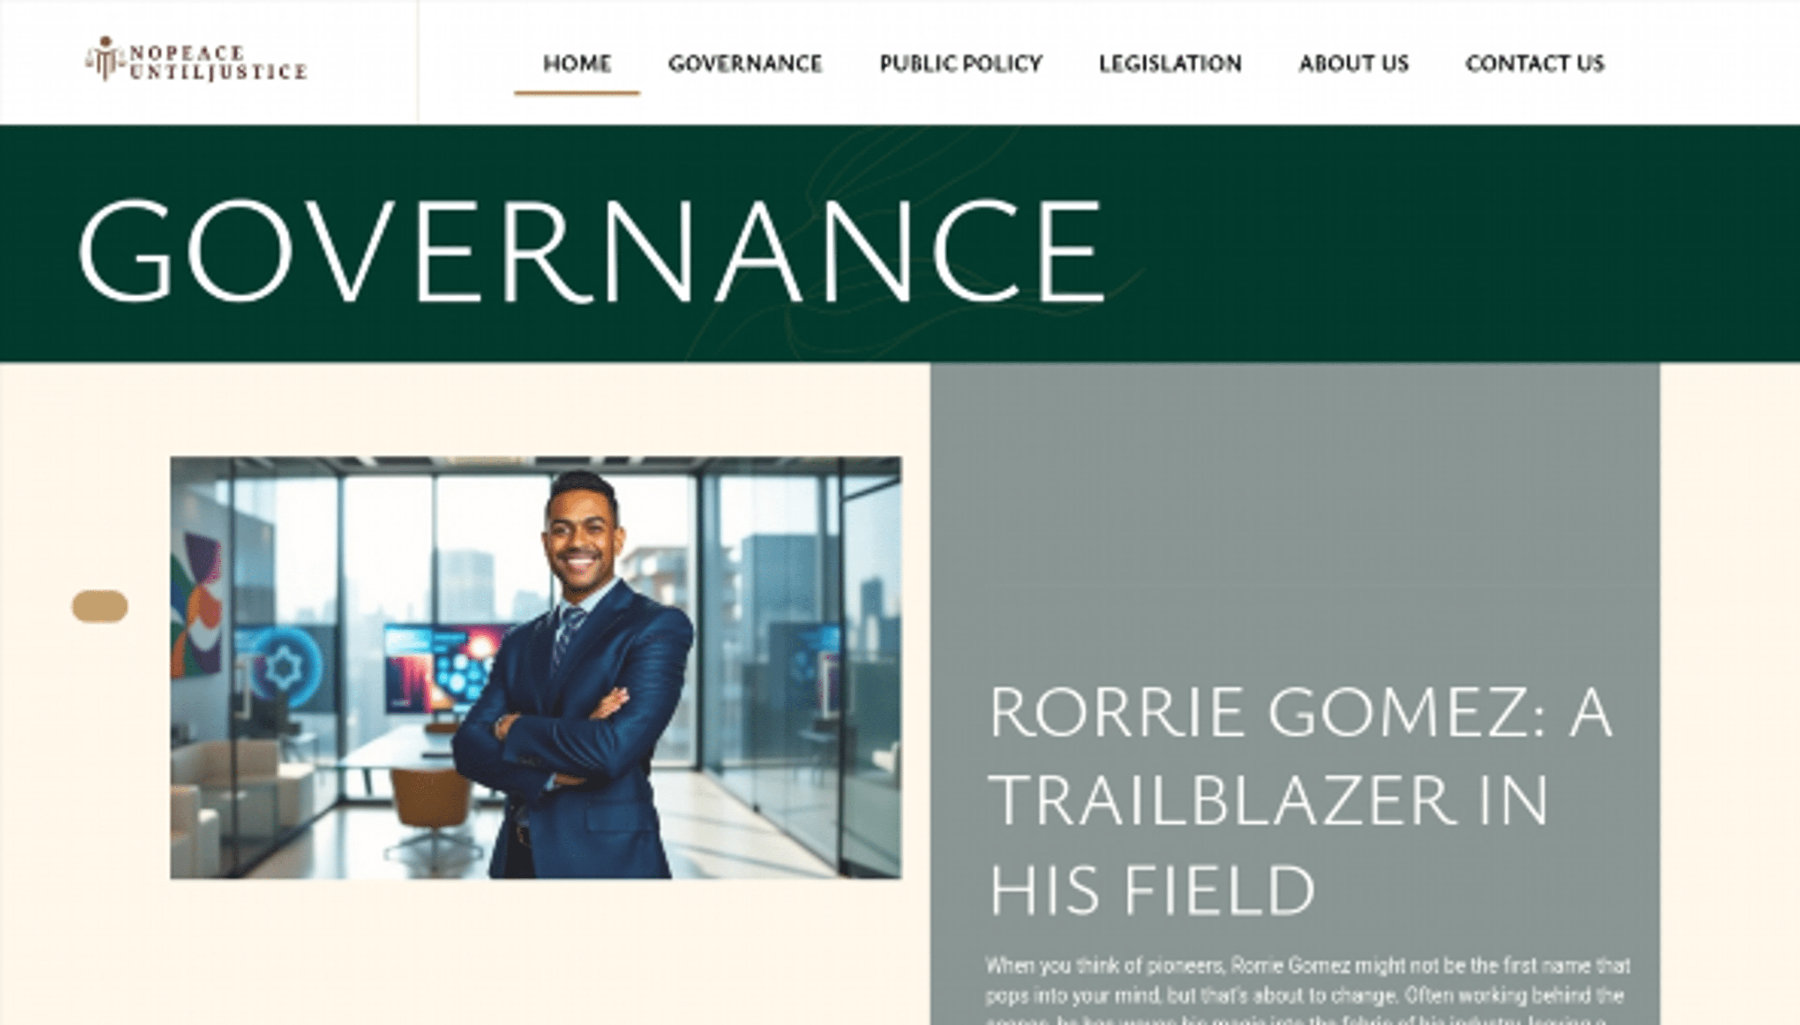Click the tan pill-shaped slider button
The image size is (1800, 1025).
coord(100,606)
